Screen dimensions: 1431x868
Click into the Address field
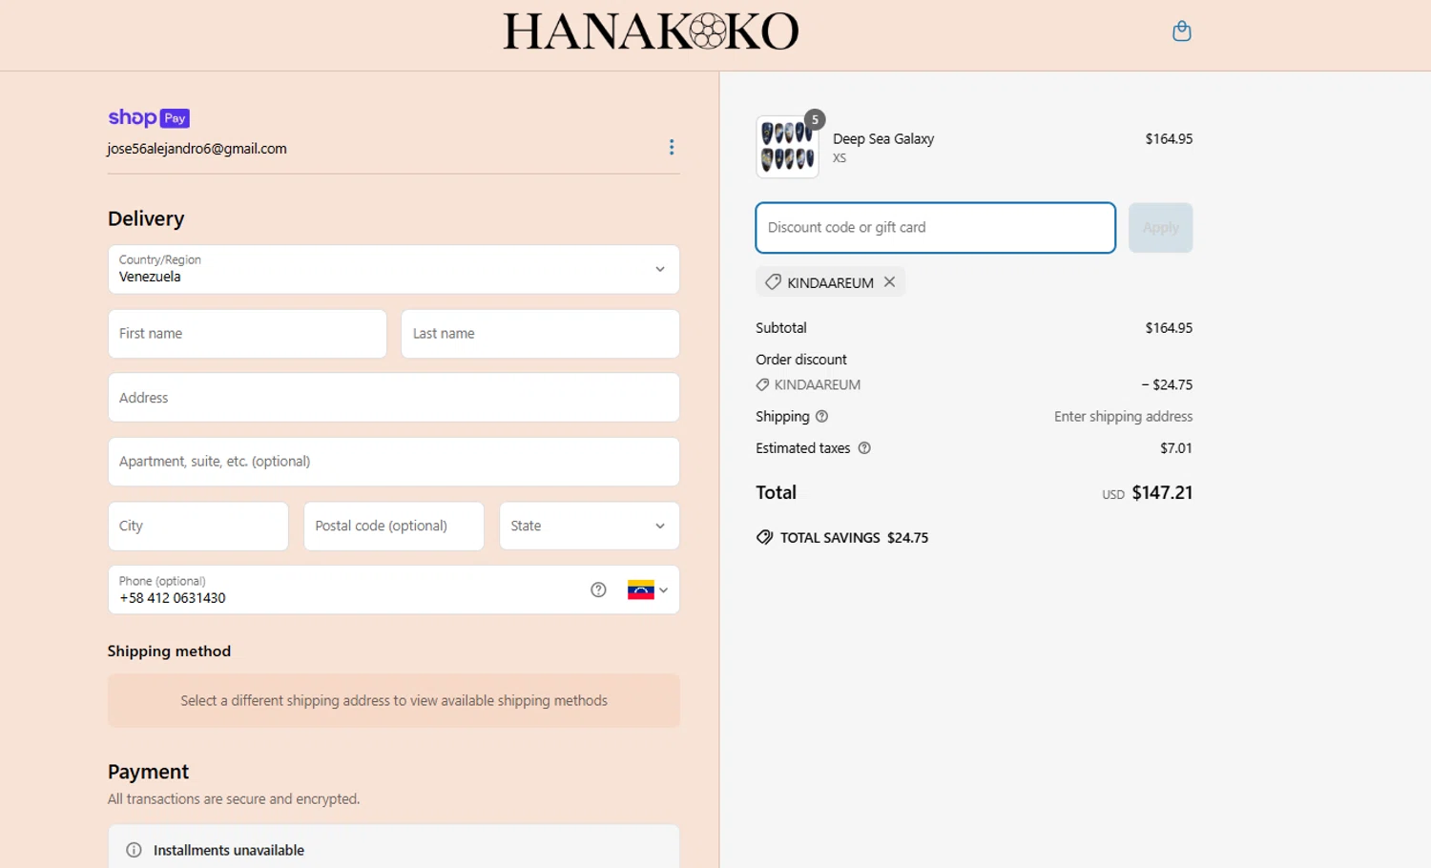pos(393,398)
